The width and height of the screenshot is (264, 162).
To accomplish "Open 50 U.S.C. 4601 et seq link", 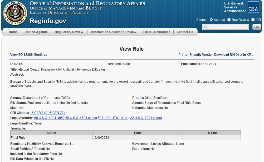I will (81, 118).
